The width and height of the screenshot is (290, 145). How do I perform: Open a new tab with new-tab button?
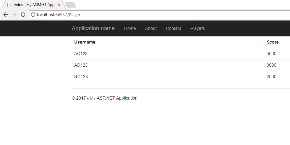70,5
